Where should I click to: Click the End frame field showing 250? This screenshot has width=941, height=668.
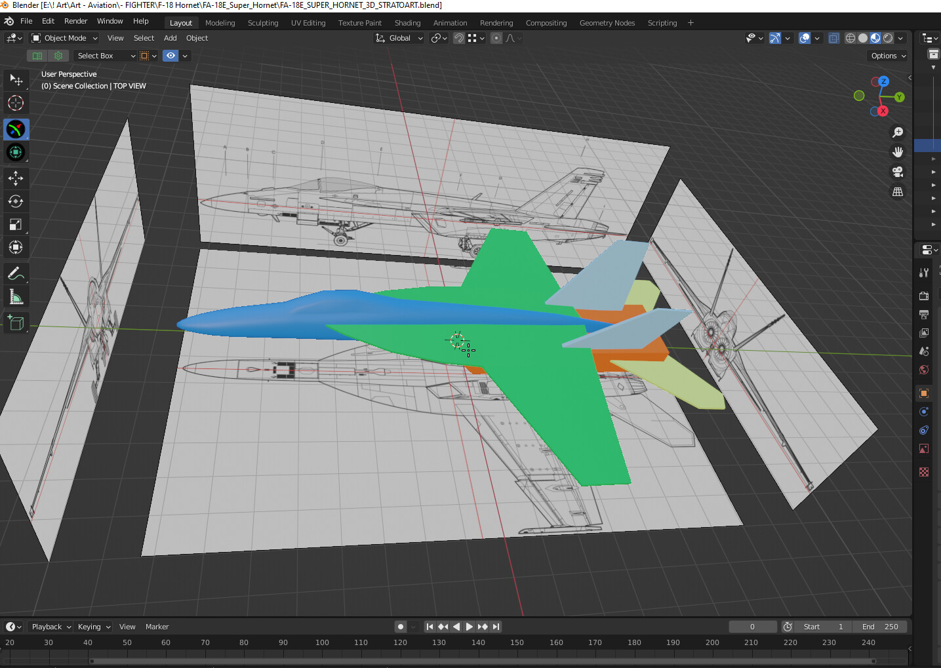[879, 627]
